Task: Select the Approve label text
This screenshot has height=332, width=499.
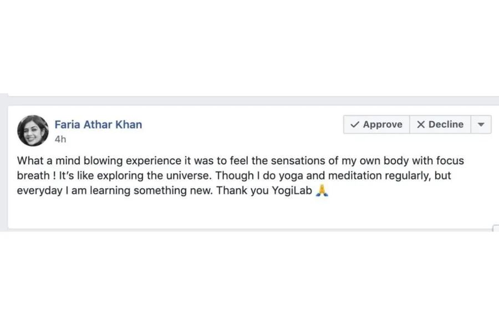Action: pos(383,124)
